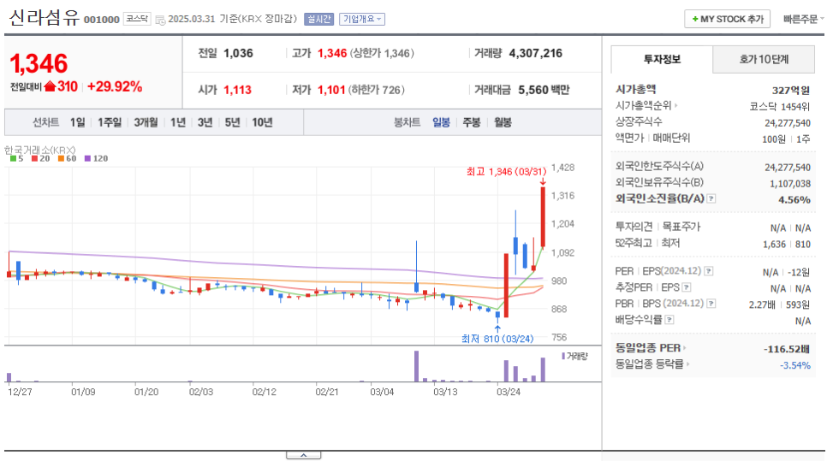Click the arrow next to 동일업종 PER
827x461 pixels.
pos(685,348)
